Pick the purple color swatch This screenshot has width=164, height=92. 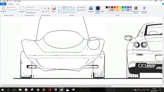pyautogui.click(x=131, y=7)
